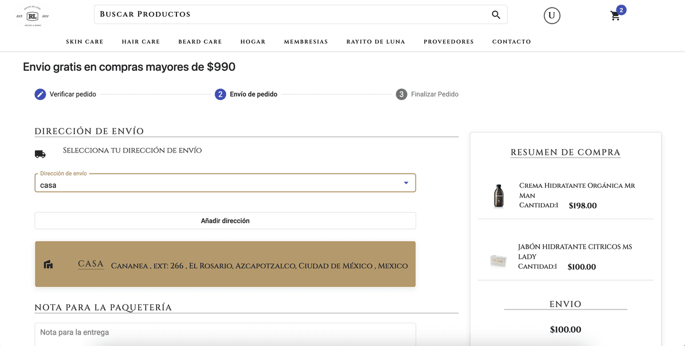Click the house icon on Casa card
685x346 pixels.
pyautogui.click(x=49, y=264)
